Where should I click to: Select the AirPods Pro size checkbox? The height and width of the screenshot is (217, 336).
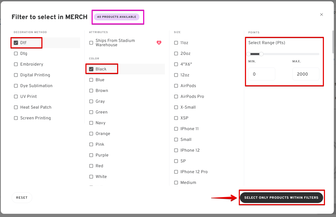[176, 97]
